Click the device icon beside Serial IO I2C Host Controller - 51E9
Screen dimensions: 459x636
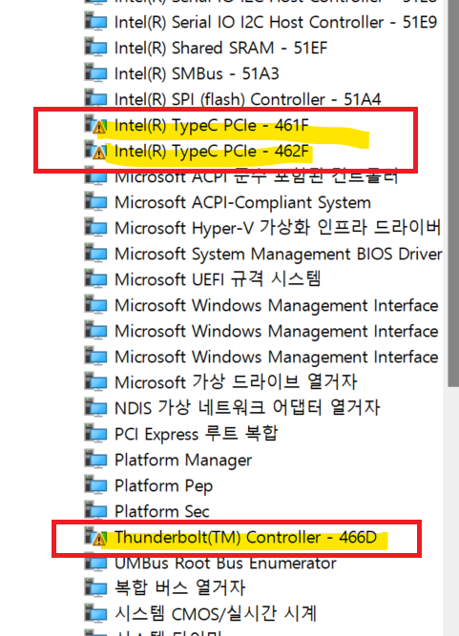(95, 22)
